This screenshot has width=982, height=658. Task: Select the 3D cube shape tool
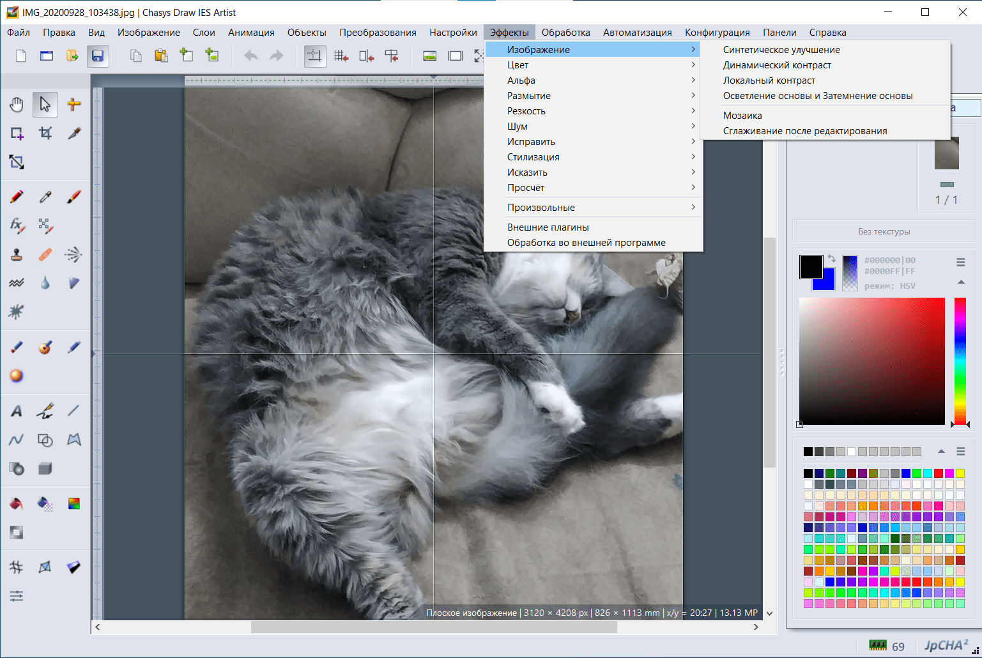pos(45,468)
